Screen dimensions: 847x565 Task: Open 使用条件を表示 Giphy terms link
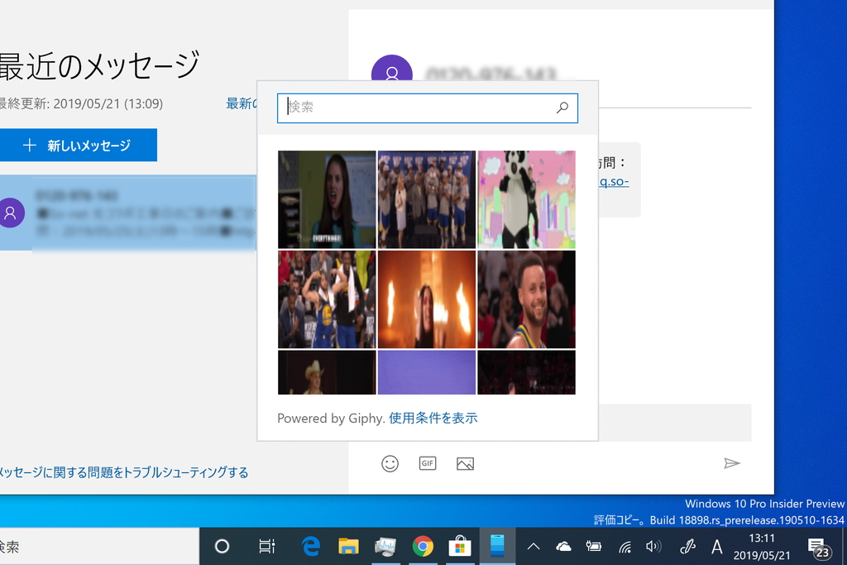[432, 418]
